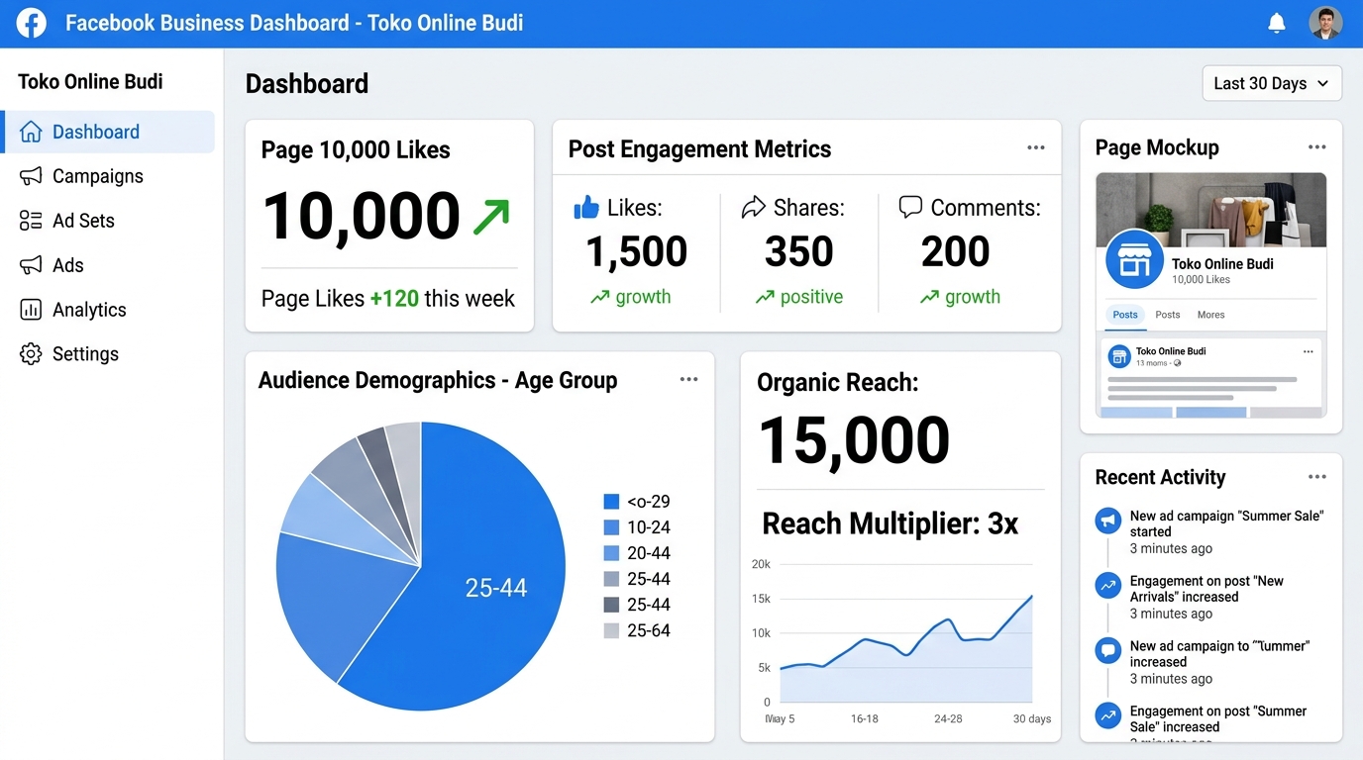Click the trend arrow under Likes 1,500
The width and height of the screenshot is (1363, 760).
600,297
